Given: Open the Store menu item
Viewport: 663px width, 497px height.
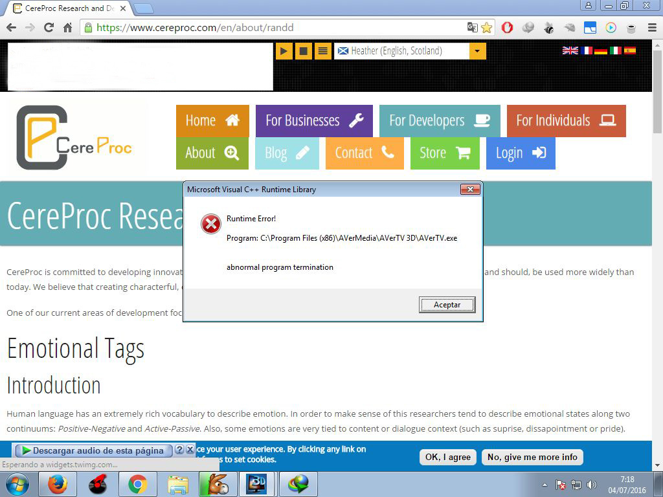Looking at the screenshot, I should tap(445, 153).
